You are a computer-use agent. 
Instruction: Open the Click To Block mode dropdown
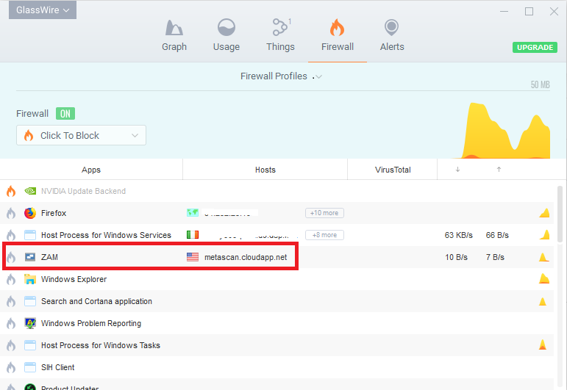point(82,135)
